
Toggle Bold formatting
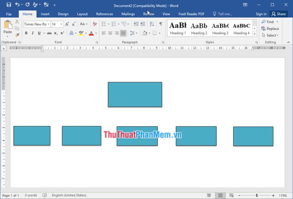[x=26, y=33]
